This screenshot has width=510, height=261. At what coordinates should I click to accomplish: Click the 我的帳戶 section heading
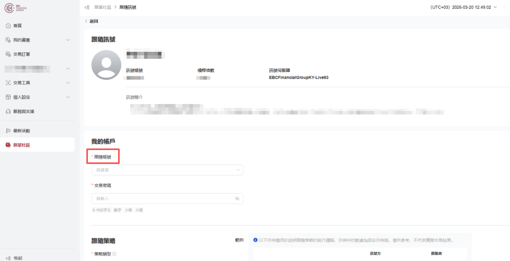(103, 142)
